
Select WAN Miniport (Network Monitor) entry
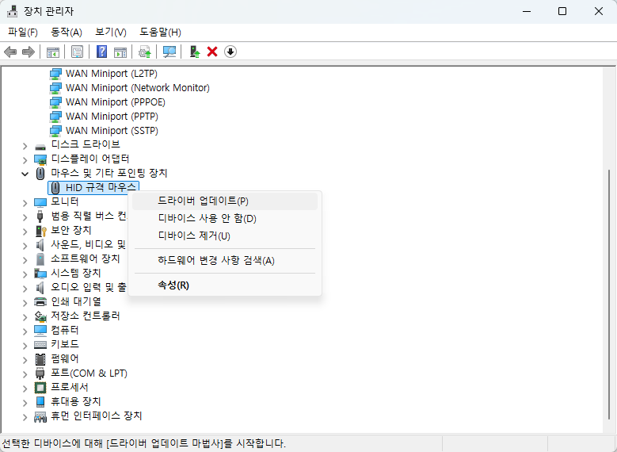coord(137,88)
